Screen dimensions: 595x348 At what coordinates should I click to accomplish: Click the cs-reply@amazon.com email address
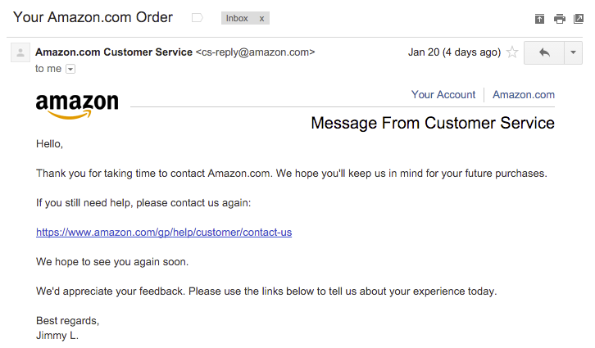(x=255, y=52)
